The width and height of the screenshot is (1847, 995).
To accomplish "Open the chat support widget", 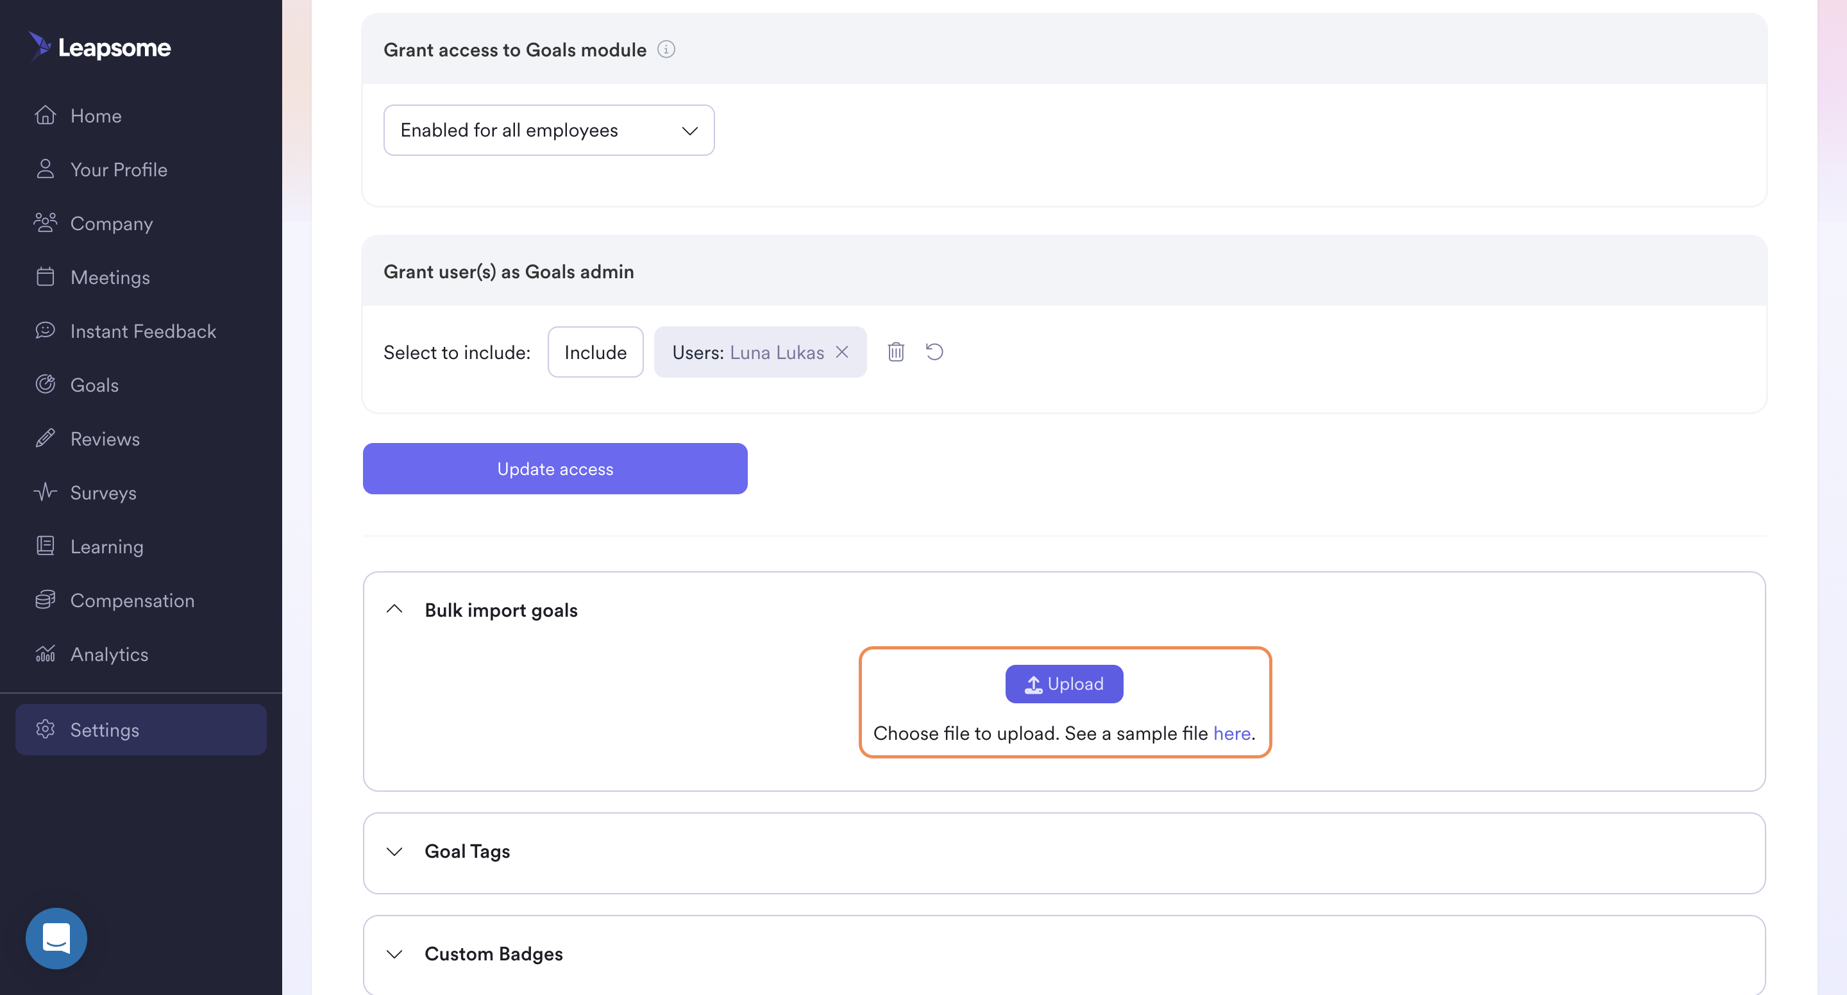I will 56,939.
